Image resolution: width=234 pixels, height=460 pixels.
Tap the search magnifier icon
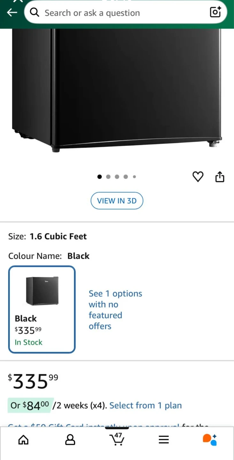pos(34,13)
